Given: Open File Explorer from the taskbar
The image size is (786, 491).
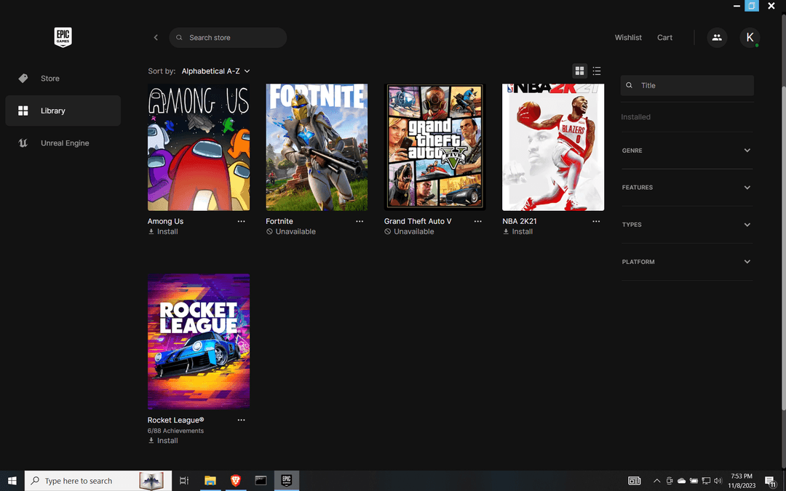Looking at the screenshot, I should (x=210, y=481).
